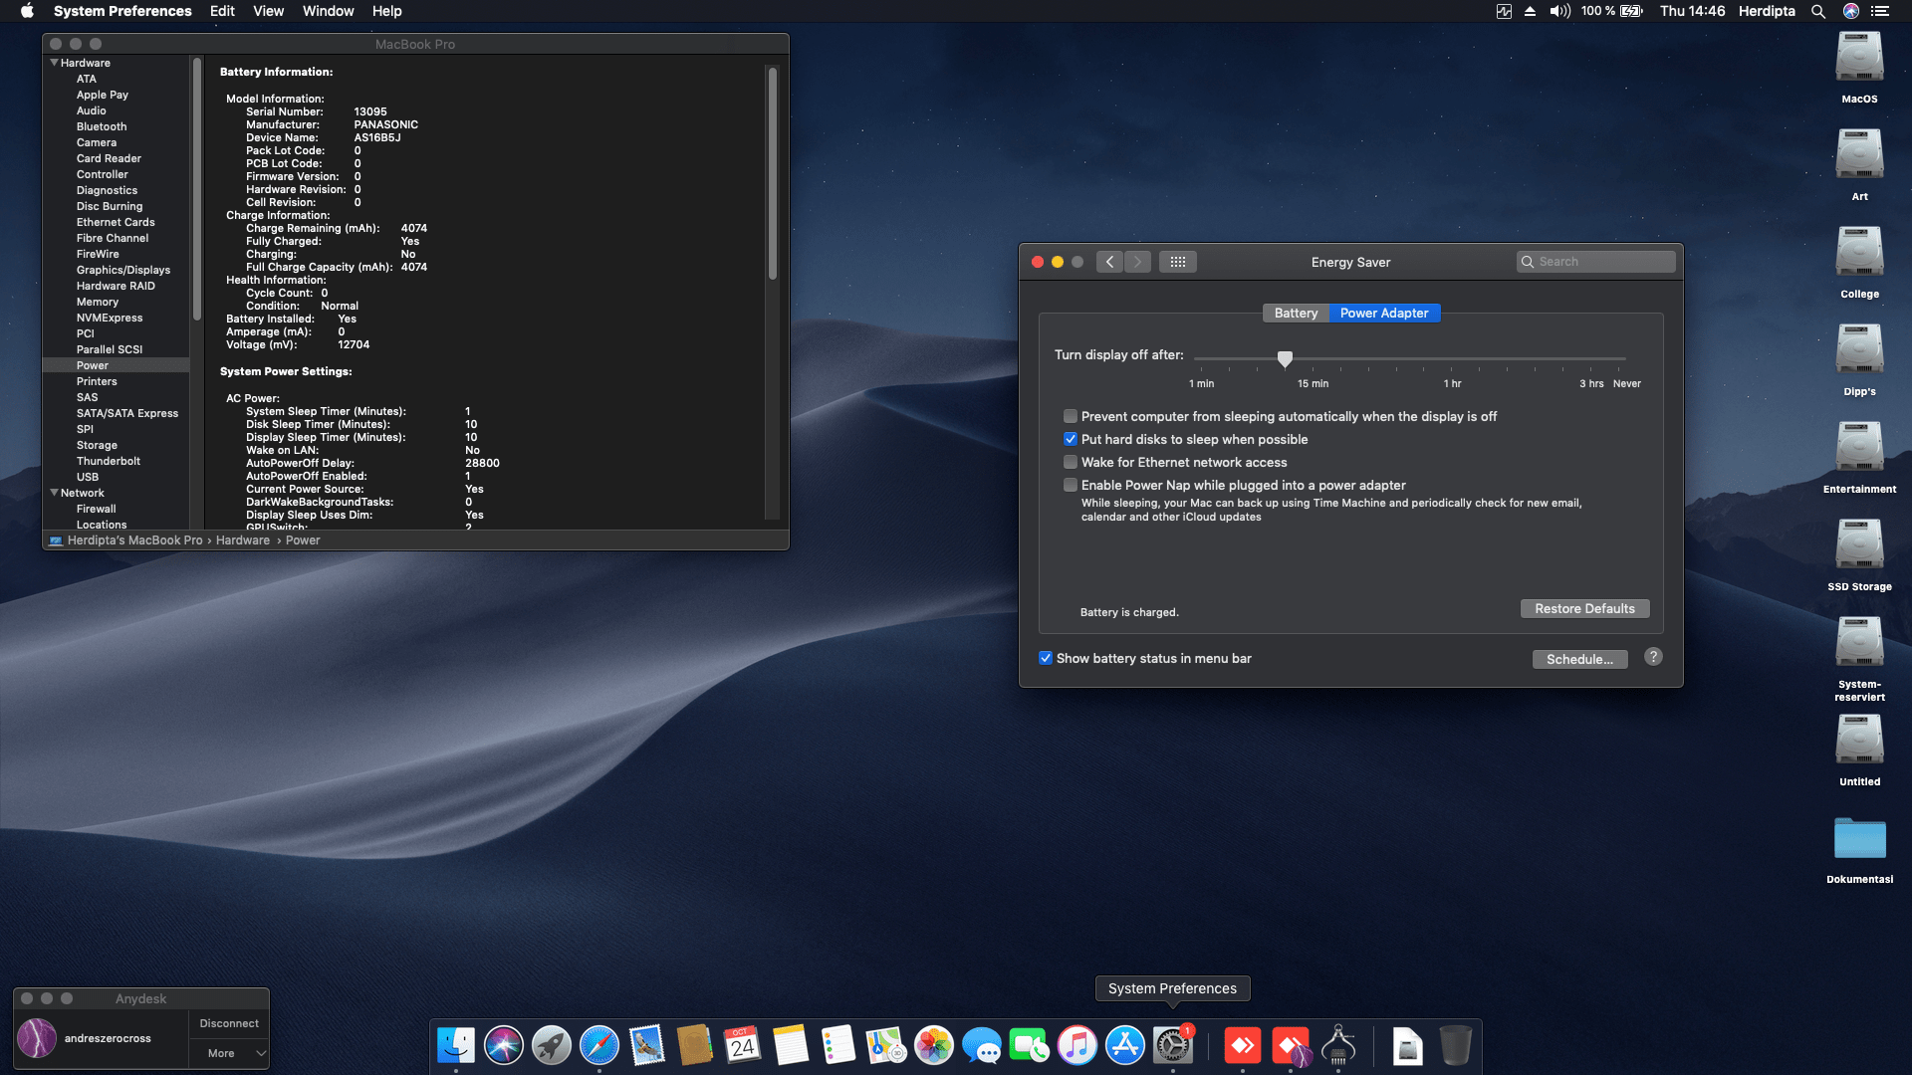1912x1075 pixels.
Task: Click the battery status icon in menu bar
Action: click(x=1631, y=11)
